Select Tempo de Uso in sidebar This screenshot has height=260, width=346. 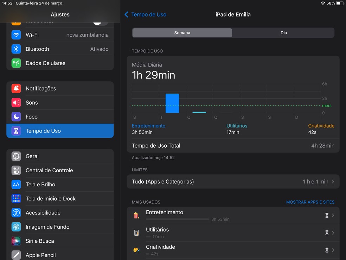(x=60, y=131)
